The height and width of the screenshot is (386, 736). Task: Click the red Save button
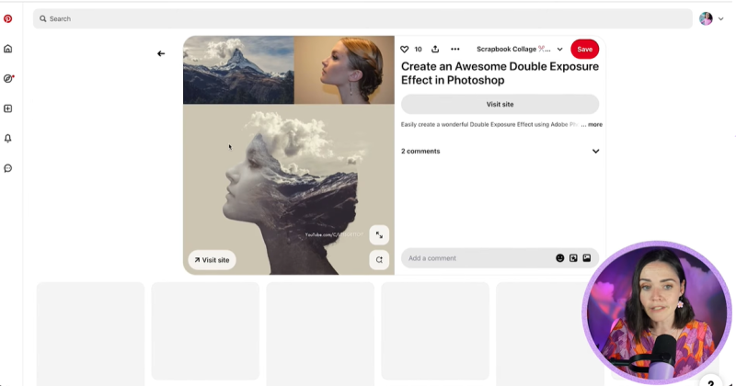coord(585,50)
